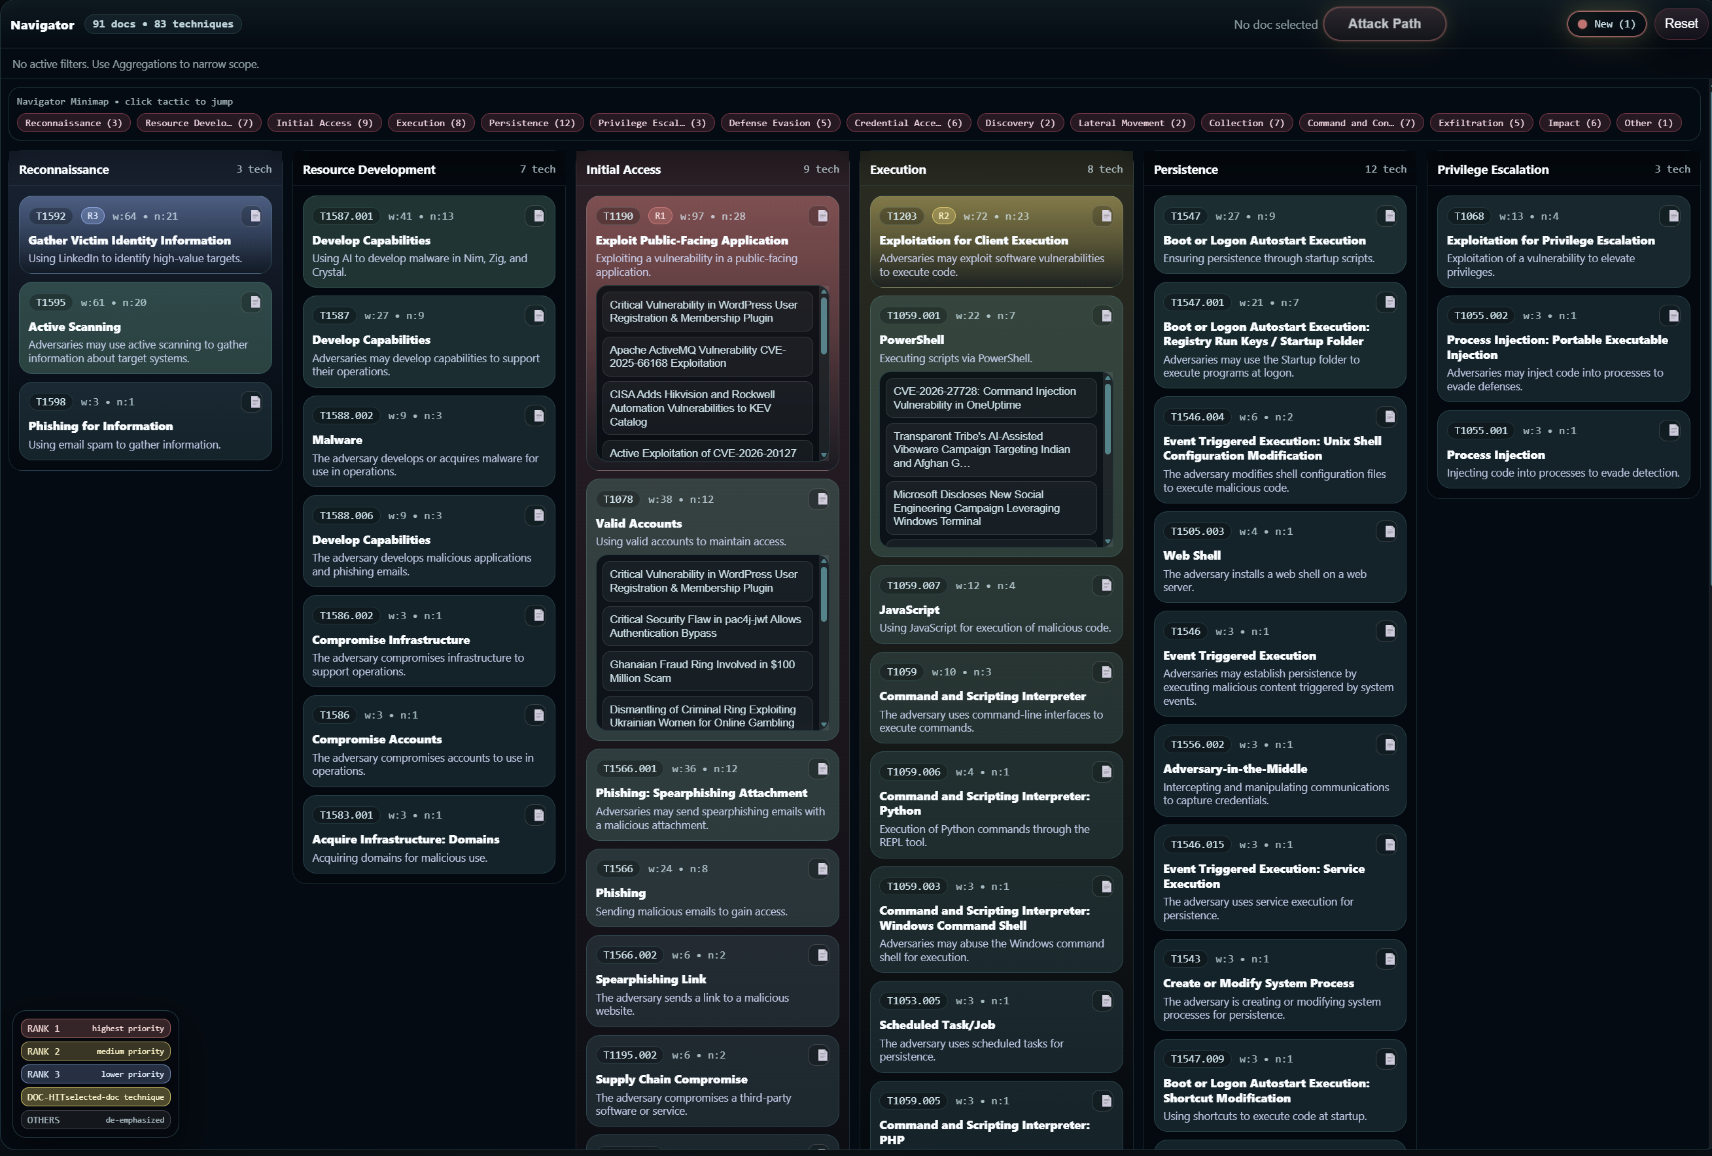Toggle the R2 badge on Exploitation for Client Execution

pyautogui.click(x=943, y=216)
